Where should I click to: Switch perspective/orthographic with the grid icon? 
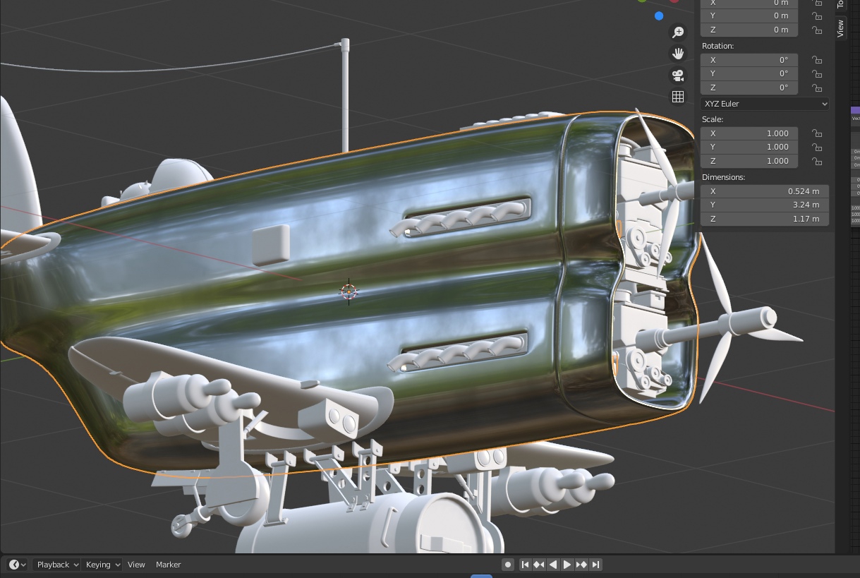pos(678,97)
